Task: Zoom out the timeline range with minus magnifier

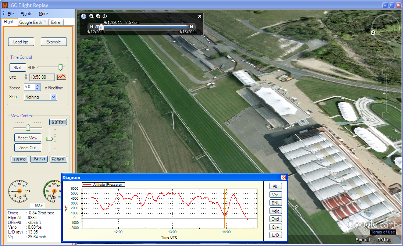Action: (x=92, y=16)
